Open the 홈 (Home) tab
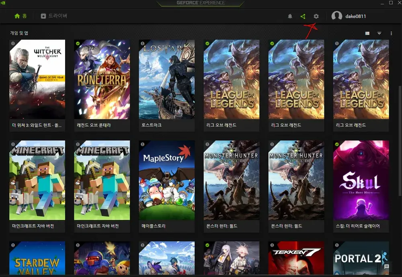 click(x=21, y=16)
